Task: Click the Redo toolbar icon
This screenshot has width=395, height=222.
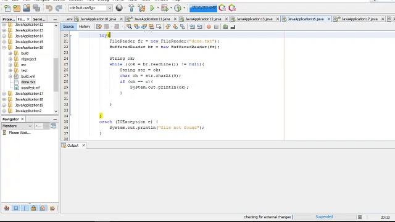Action: click(59, 8)
